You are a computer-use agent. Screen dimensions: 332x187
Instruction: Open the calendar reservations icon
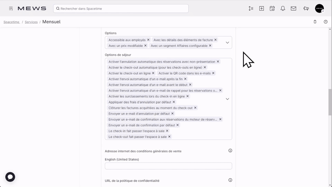click(272, 8)
